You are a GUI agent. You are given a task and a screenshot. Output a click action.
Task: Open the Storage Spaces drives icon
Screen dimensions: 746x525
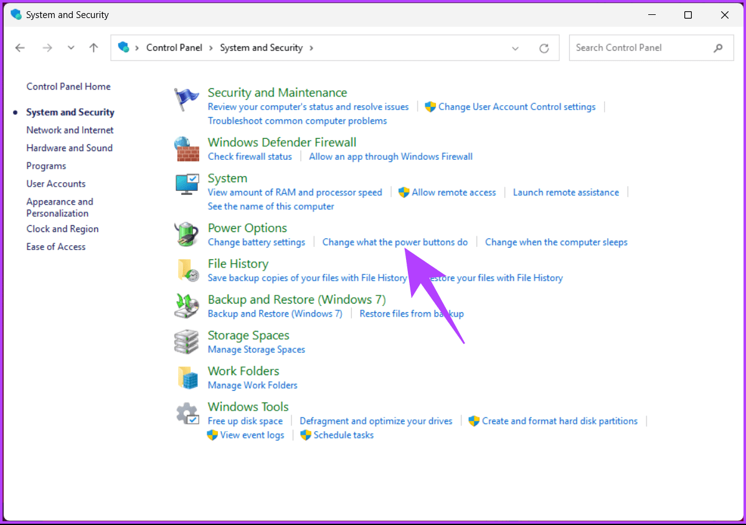tap(187, 341)
